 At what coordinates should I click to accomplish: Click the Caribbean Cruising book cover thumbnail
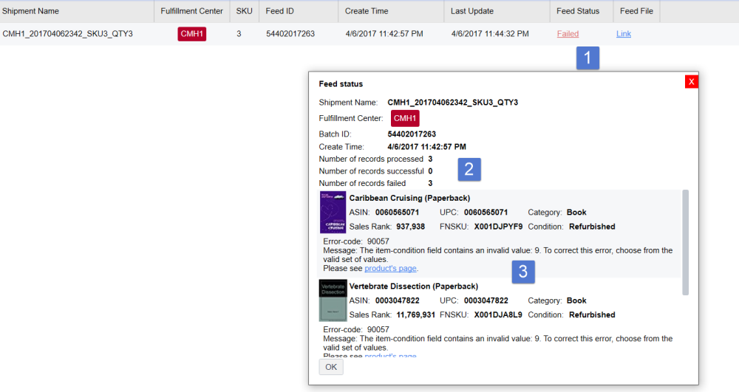333,212
